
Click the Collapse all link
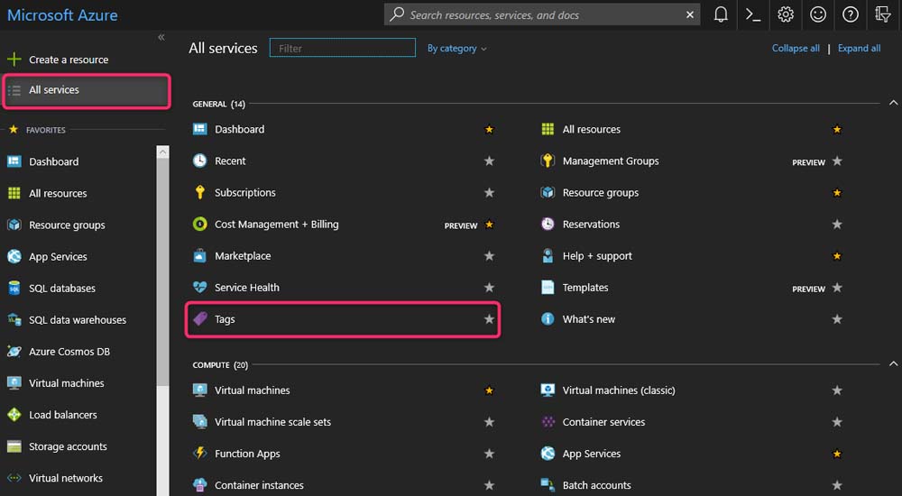(x=796, y=49)
